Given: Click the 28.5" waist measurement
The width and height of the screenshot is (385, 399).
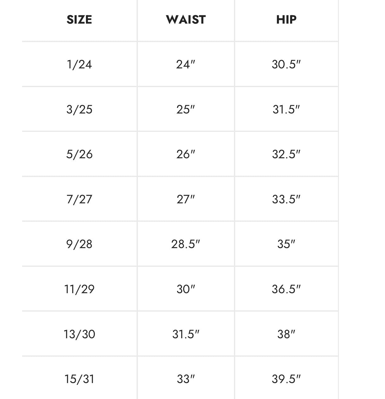Looking at the screenshot, I should tap(186, 244).
